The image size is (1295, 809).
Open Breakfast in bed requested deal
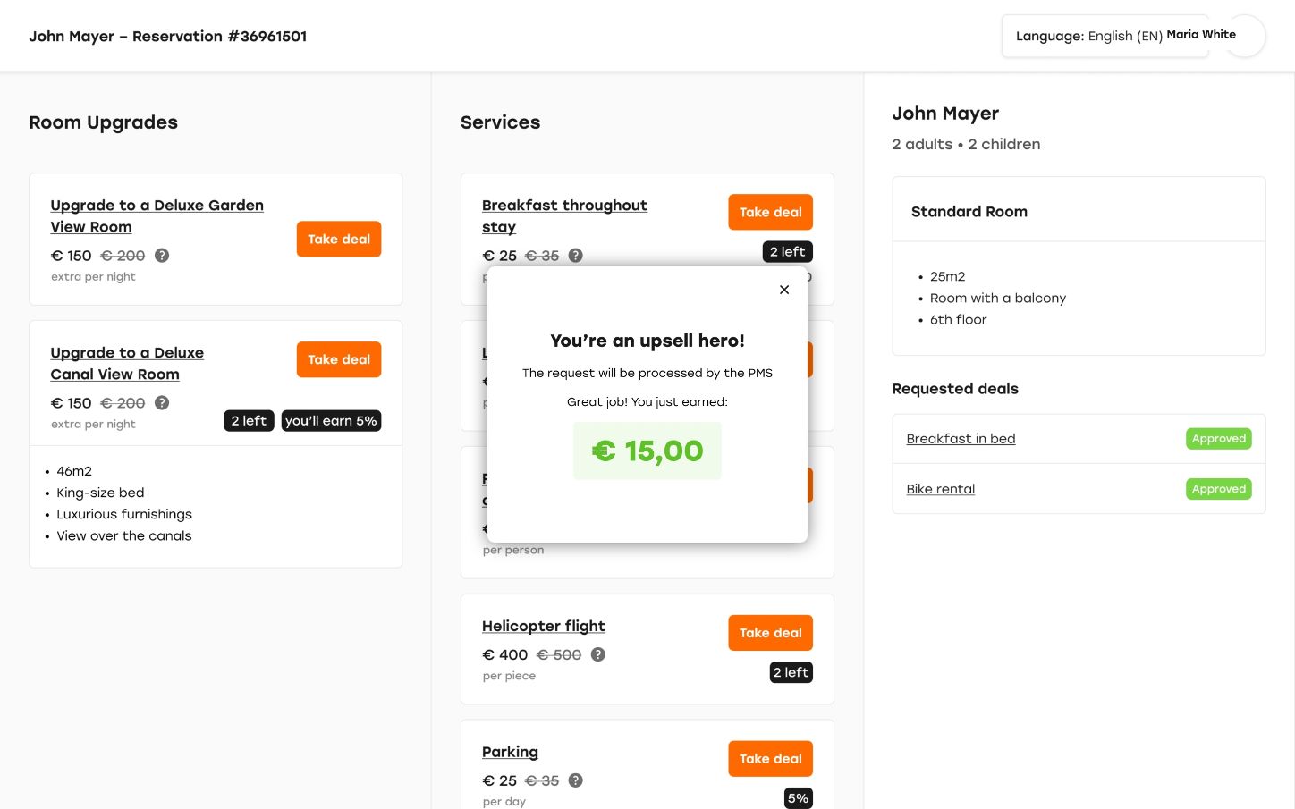coord(961,439)
